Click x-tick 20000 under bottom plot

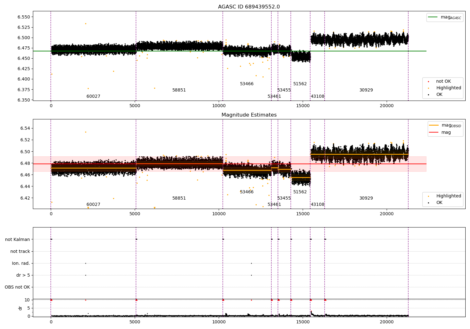pos(387,322)
